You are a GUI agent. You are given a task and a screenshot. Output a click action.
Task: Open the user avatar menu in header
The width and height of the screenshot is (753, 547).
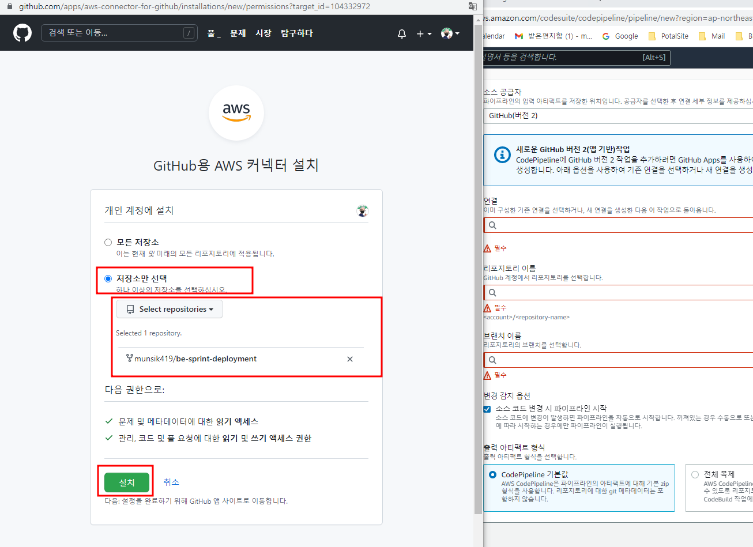(x=450, y=33)
